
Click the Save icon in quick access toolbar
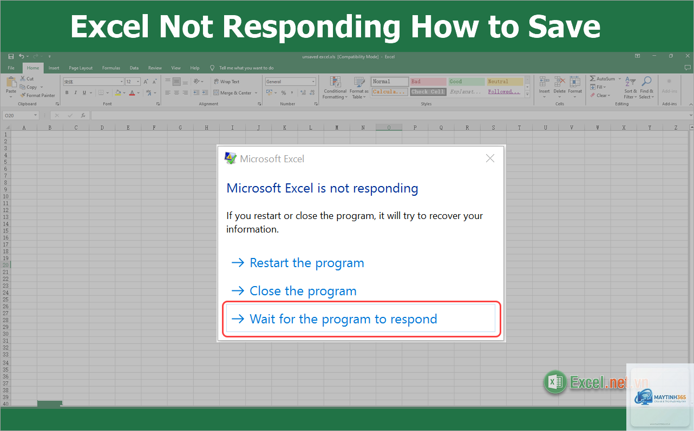(11, 56)
